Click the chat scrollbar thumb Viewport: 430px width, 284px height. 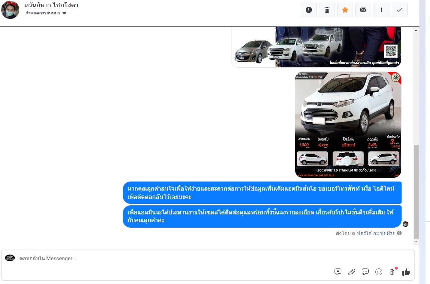click(x=416, y=191)
